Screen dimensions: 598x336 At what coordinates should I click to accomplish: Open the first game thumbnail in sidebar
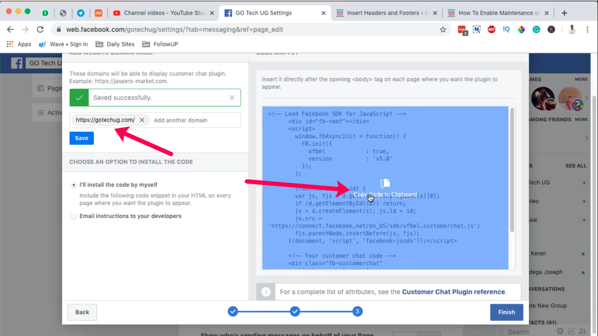543,99
